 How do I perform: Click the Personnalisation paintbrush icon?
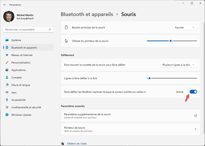(x=7, y=62)
